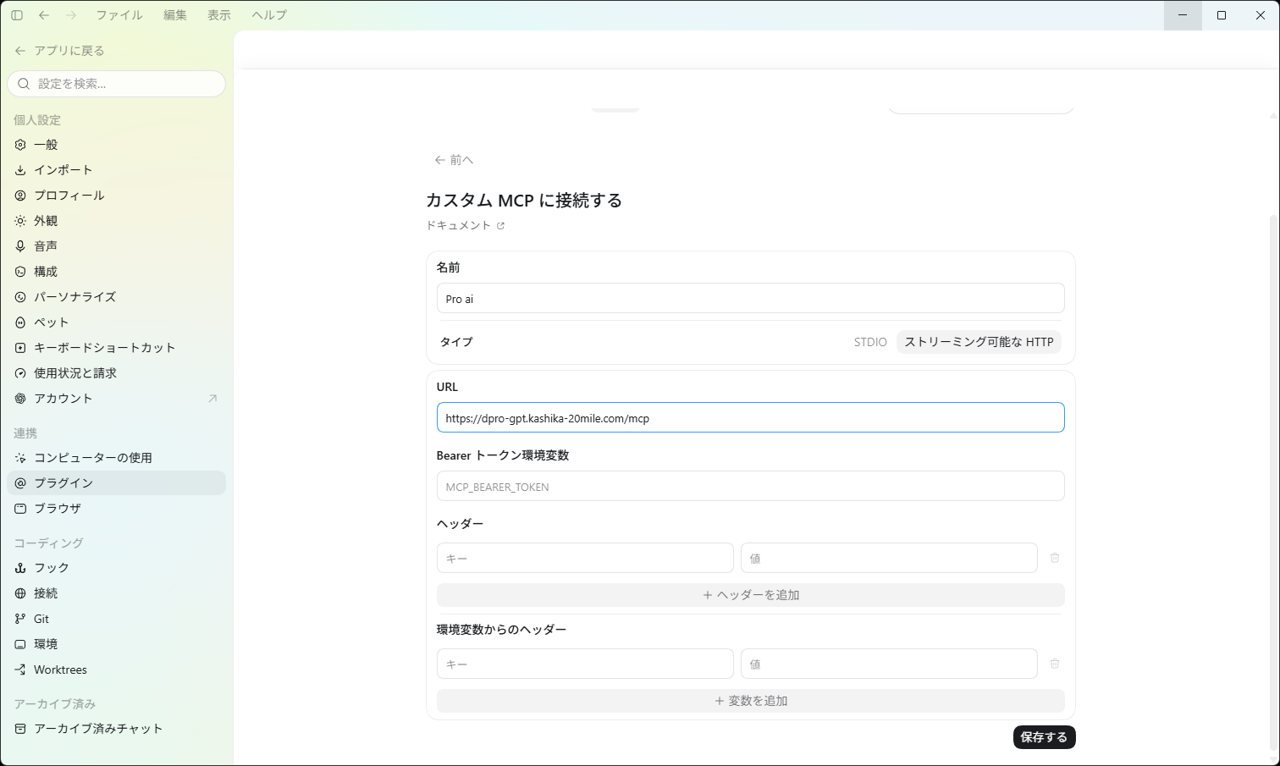Click the back navigation arrow in title bar

44,15
